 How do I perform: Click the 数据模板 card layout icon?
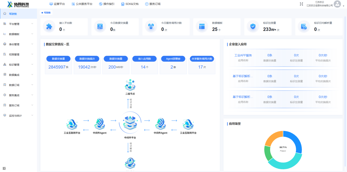click(x=202, y=26)
